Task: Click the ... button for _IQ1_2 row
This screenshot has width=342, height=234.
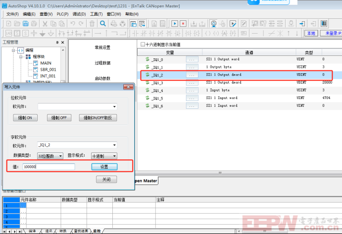Action: pyautogui.click(x=192, y=75)
